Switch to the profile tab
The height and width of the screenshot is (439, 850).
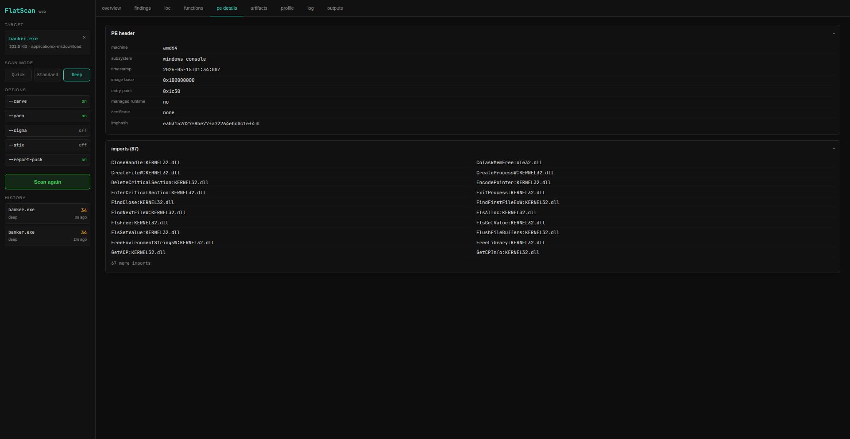(287, 8)
